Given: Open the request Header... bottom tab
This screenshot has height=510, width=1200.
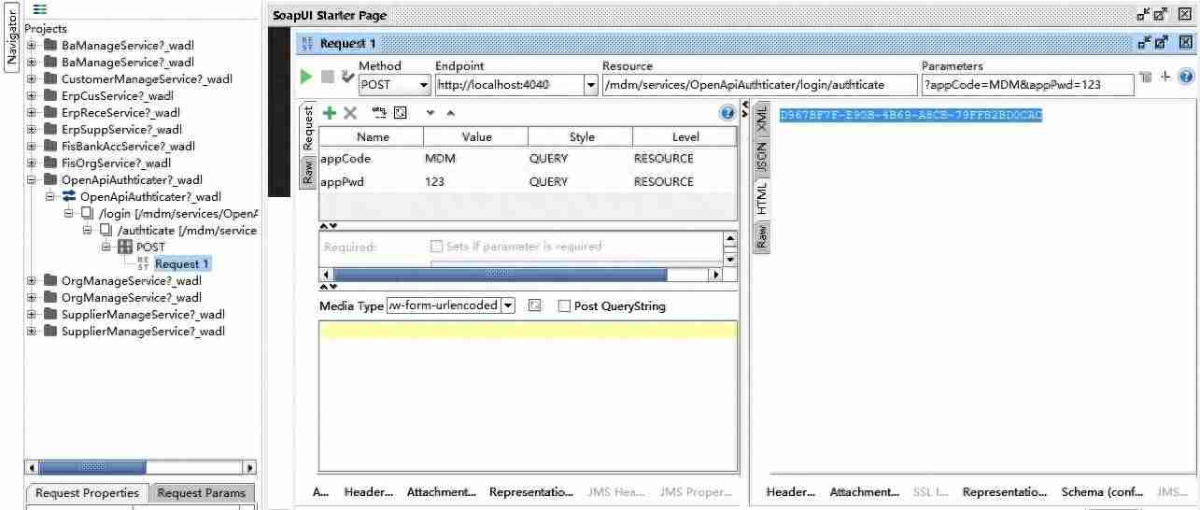Looking at the screenshot, I should coord(369,492).
